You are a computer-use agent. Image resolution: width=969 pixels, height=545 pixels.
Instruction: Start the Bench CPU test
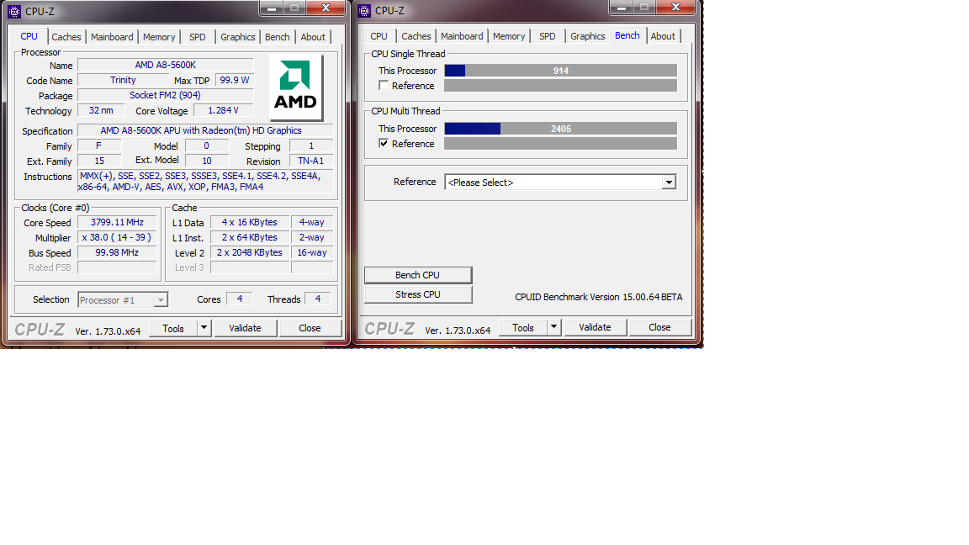[x=418, y=275]
